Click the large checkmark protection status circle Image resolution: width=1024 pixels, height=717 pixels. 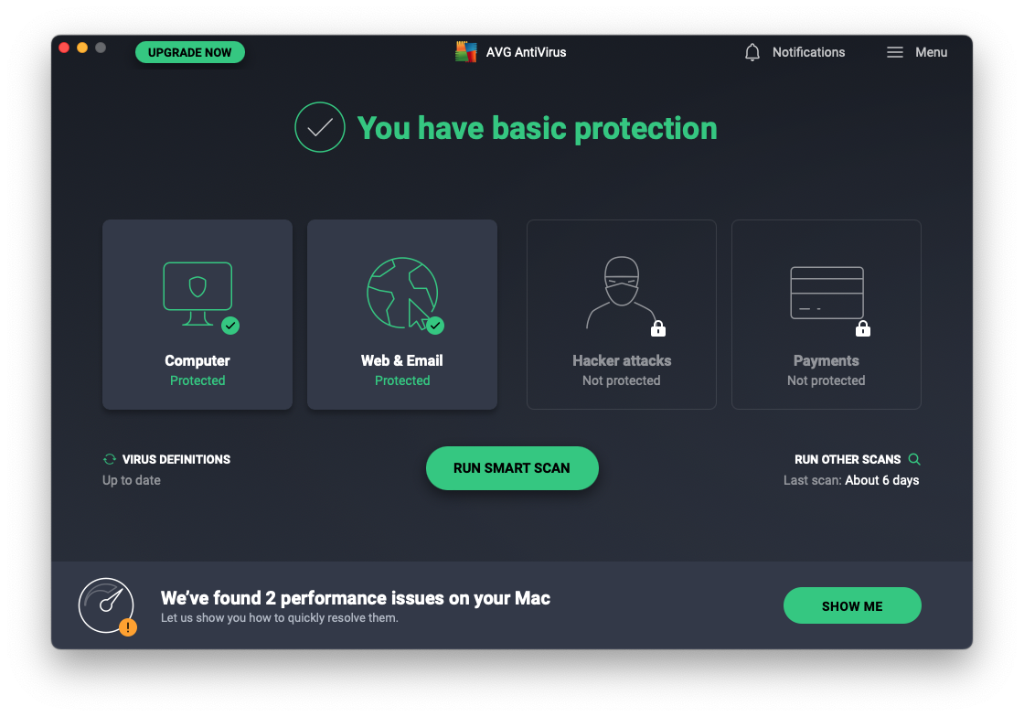[320, 127]
